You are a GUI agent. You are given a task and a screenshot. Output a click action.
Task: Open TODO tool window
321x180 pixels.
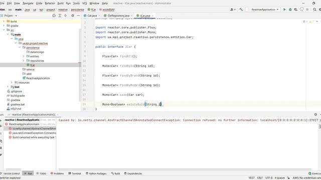pyautogui.click(x=41, y=173)
